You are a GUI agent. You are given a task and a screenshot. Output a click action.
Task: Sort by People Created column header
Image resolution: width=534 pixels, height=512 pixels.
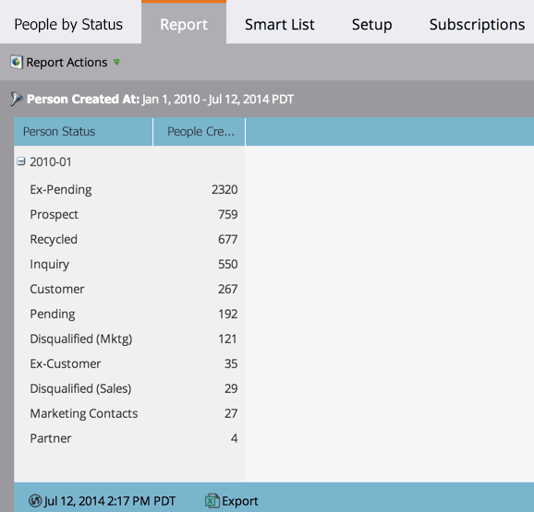coord(200,132)
